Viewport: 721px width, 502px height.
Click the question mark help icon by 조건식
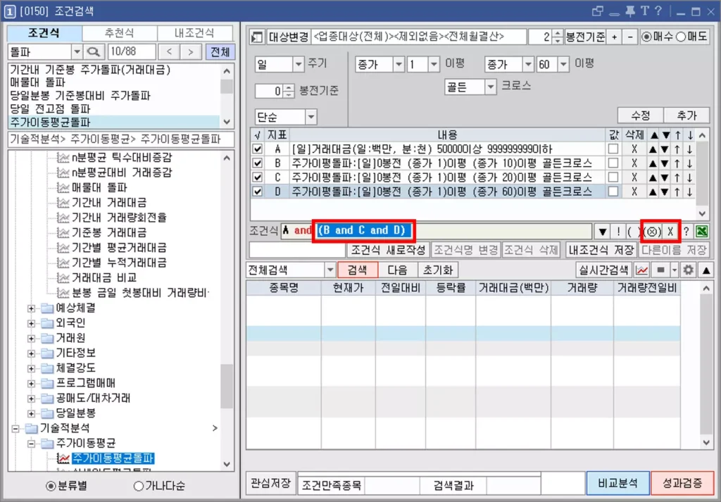(686, 231)
